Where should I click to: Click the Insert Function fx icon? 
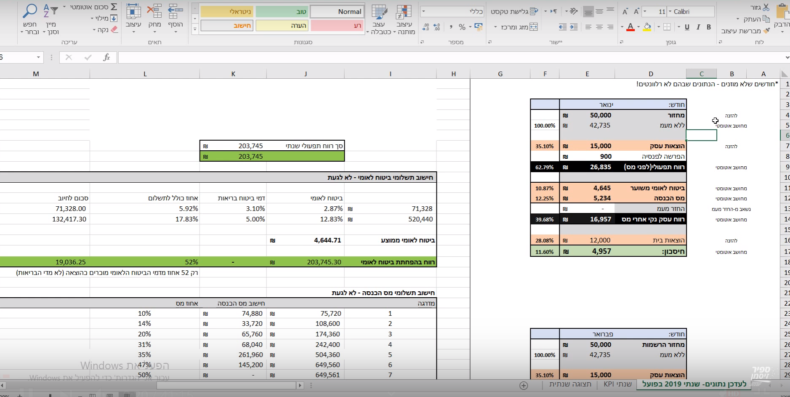pyautogui.click(x=106, y=57)
